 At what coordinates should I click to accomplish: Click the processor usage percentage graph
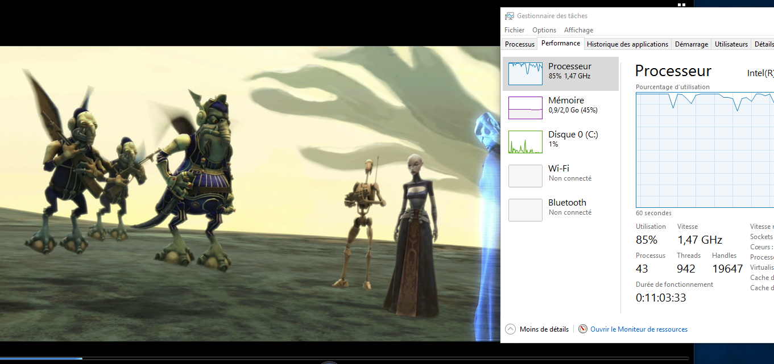click(705, 150)
